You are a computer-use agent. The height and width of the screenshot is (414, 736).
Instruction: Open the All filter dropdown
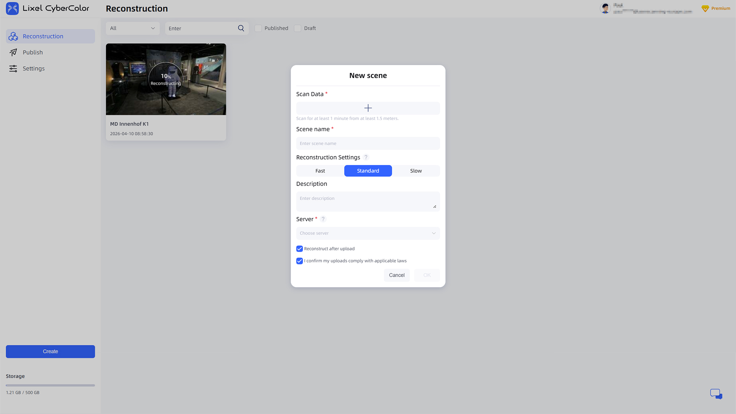132,28
